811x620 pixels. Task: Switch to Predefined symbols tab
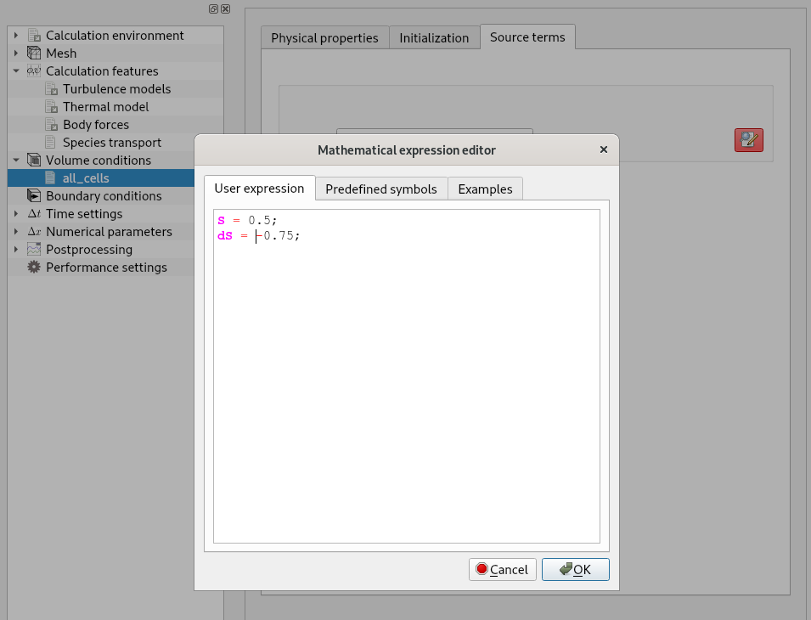380,189
